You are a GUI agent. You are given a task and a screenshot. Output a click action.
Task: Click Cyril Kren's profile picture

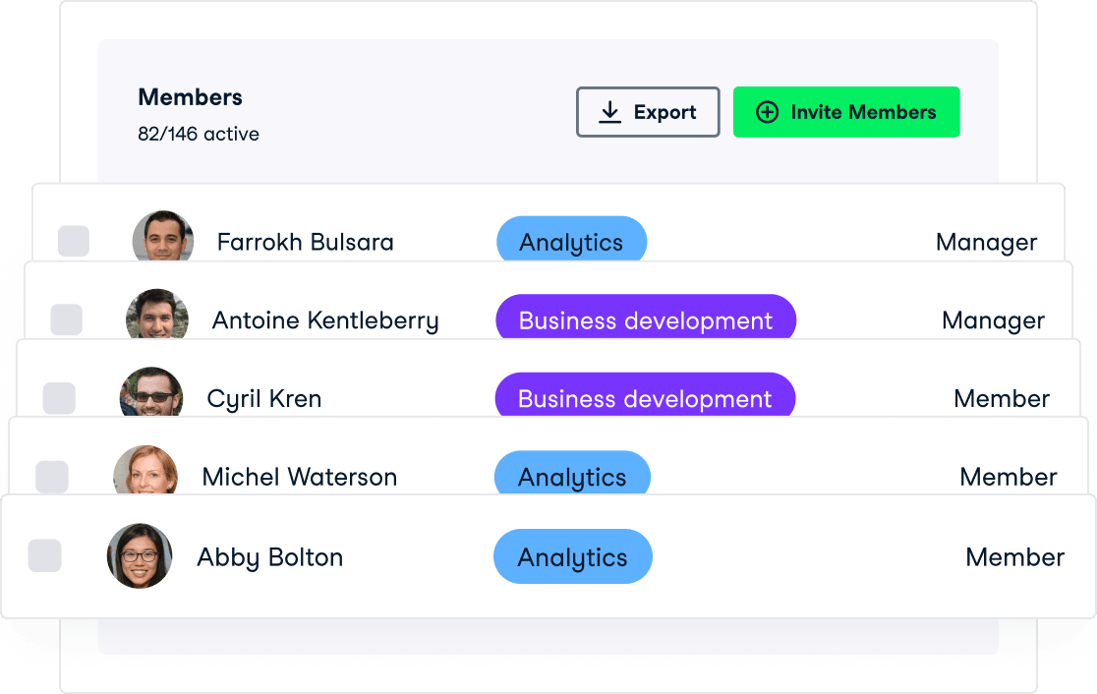coord(151,393)
